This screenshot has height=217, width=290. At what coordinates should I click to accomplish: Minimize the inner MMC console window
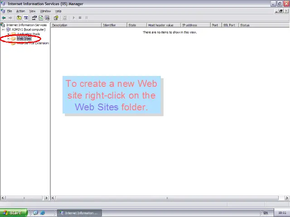[x=276, y=11]
